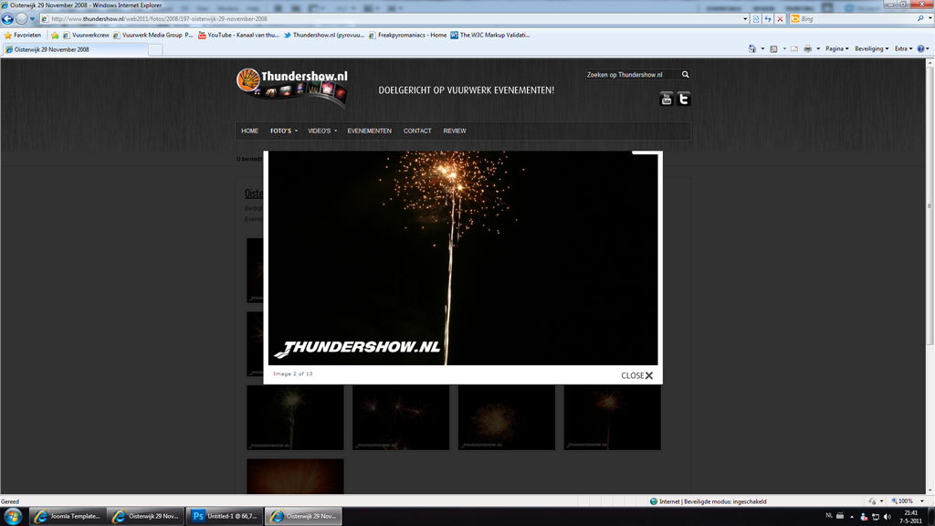The image size is (935, 526).
Task: Stop loading with the red X icon
Action: click(780, 19)
